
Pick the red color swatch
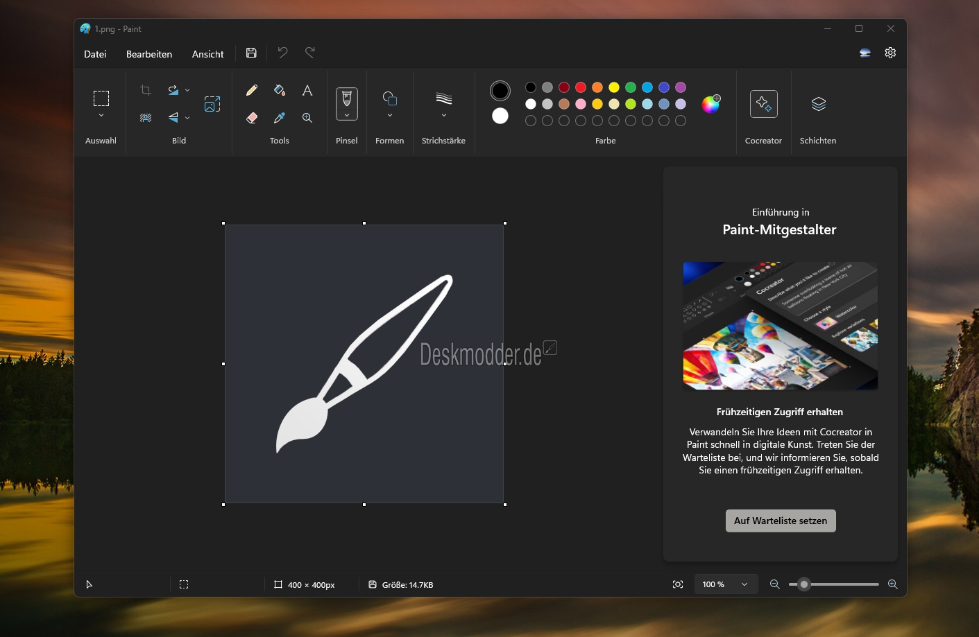581,87
